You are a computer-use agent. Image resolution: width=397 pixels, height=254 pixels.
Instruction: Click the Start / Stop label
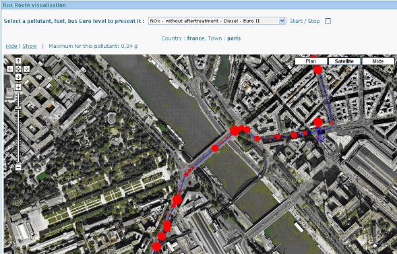point(305,21)
